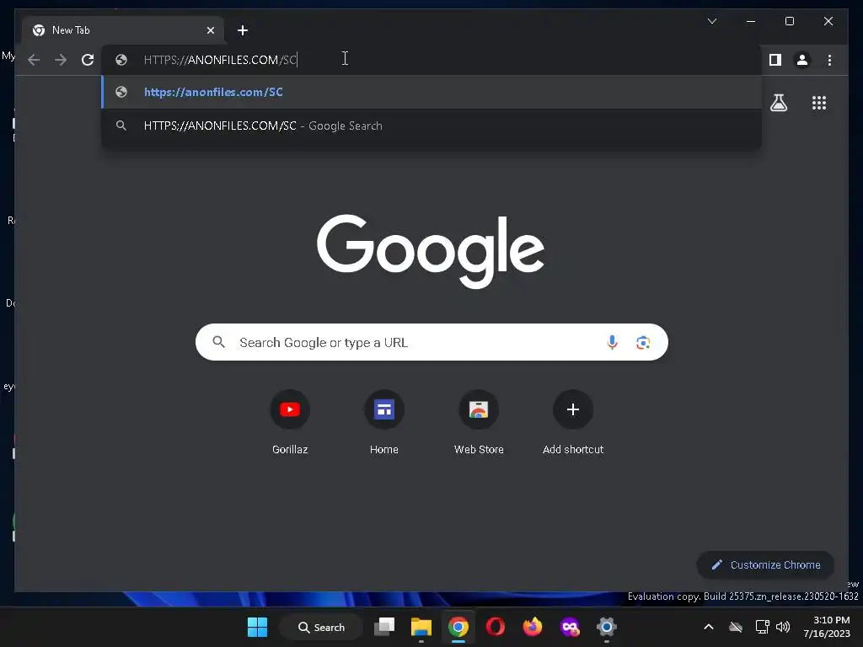Open File Explorer from the taskbar
Screen dimensions: 863x647
point(421,627)
